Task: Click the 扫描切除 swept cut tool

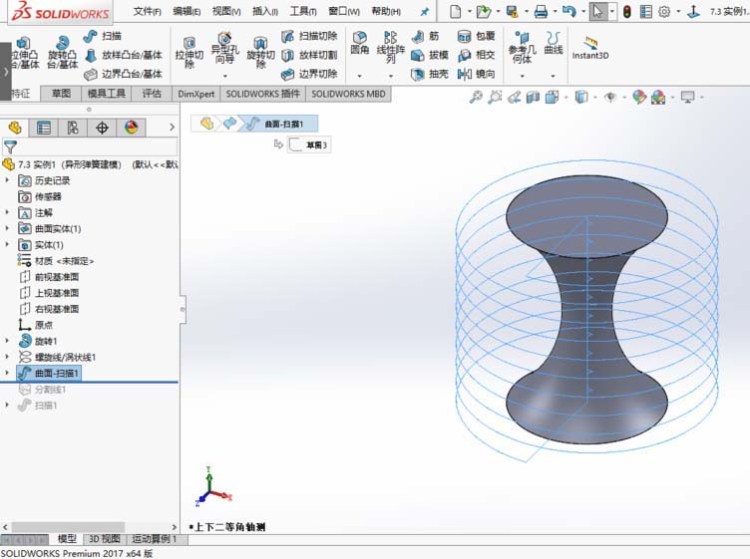Action: pos(309,36)
